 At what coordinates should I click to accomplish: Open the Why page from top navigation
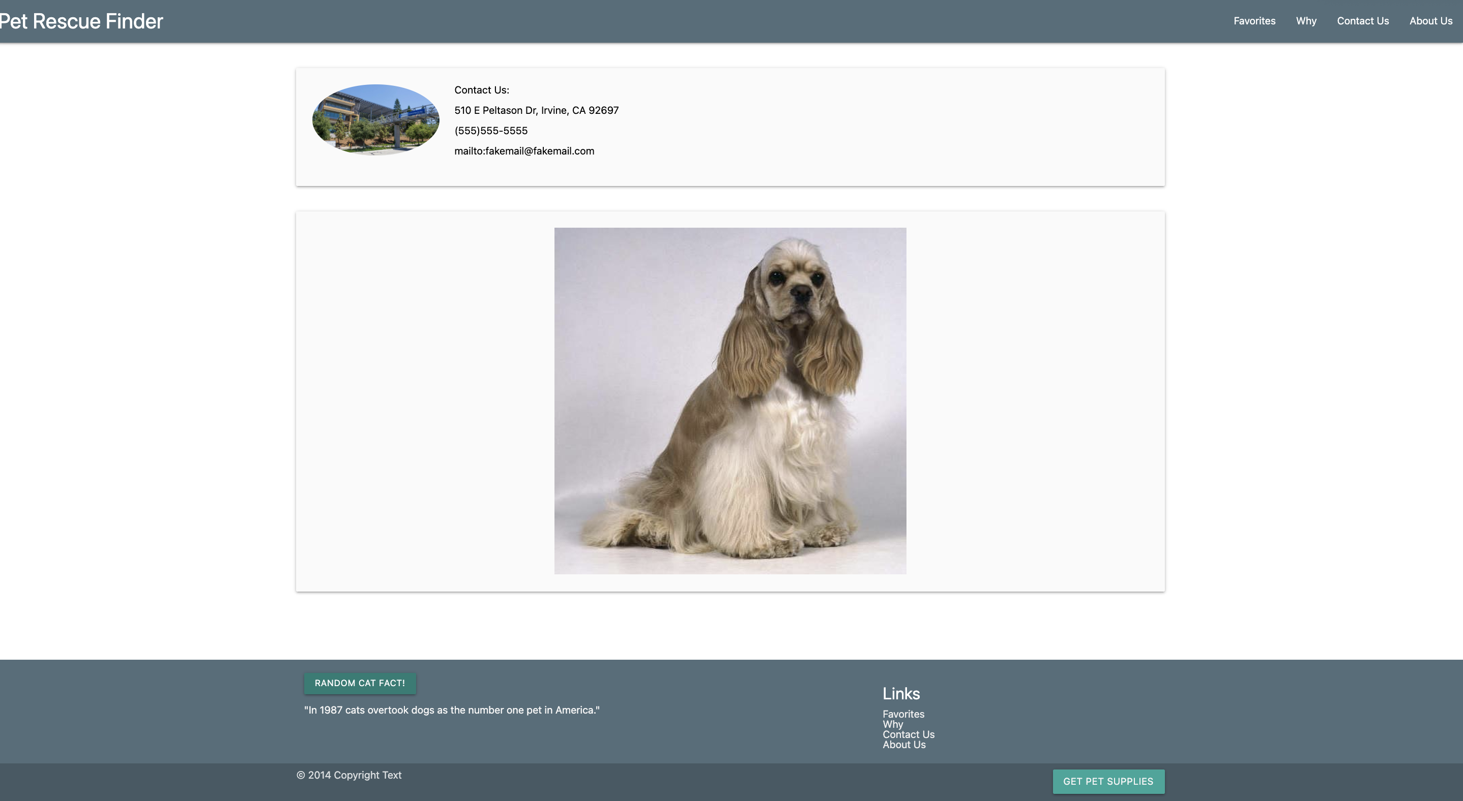point(1306,21)
